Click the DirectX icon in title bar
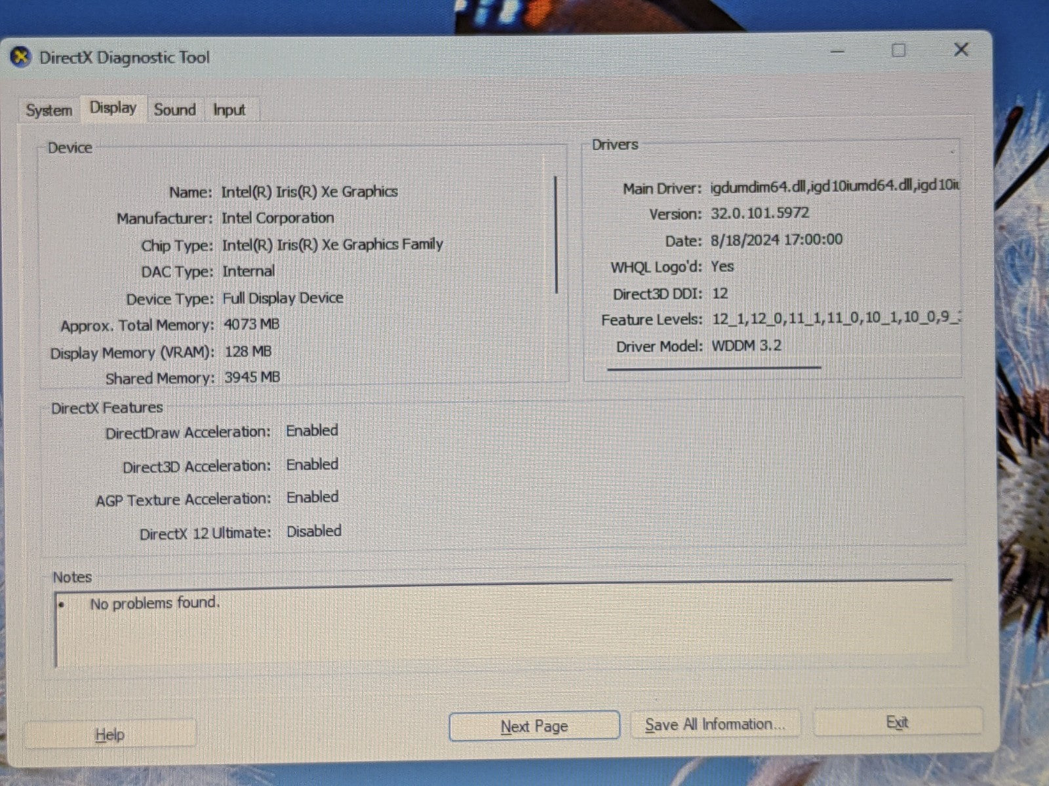Image resolution: width=1049 pixels, height=786 pixels. pos(21,58)
